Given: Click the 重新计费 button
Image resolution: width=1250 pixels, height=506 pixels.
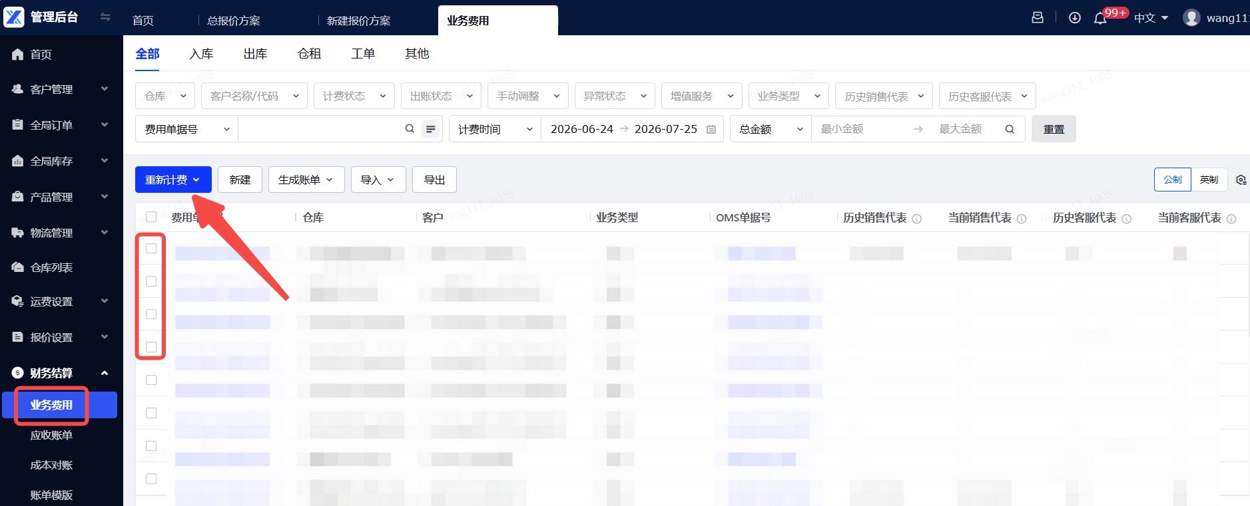Looking at the screenshot, I should click(173, 180).
